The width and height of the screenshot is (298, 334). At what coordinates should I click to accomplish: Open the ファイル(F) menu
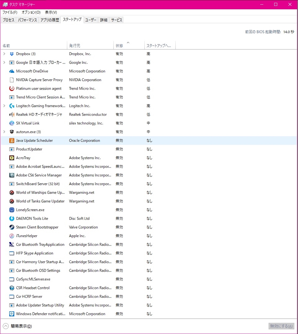10,12
